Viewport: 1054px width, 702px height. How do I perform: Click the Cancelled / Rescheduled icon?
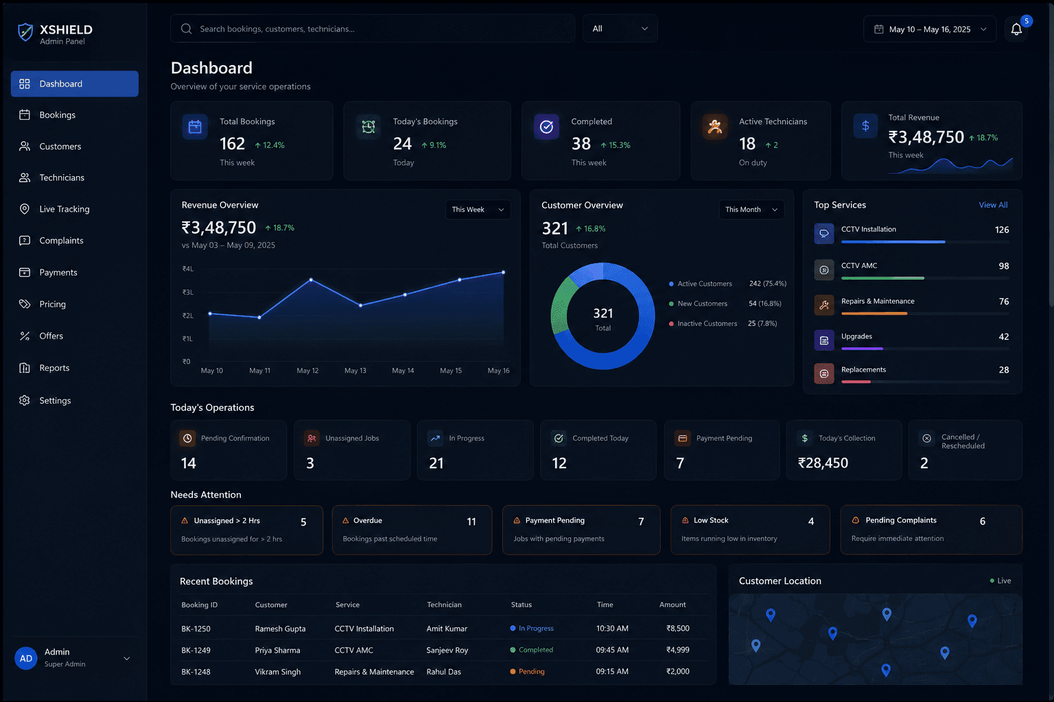[927, 438]
